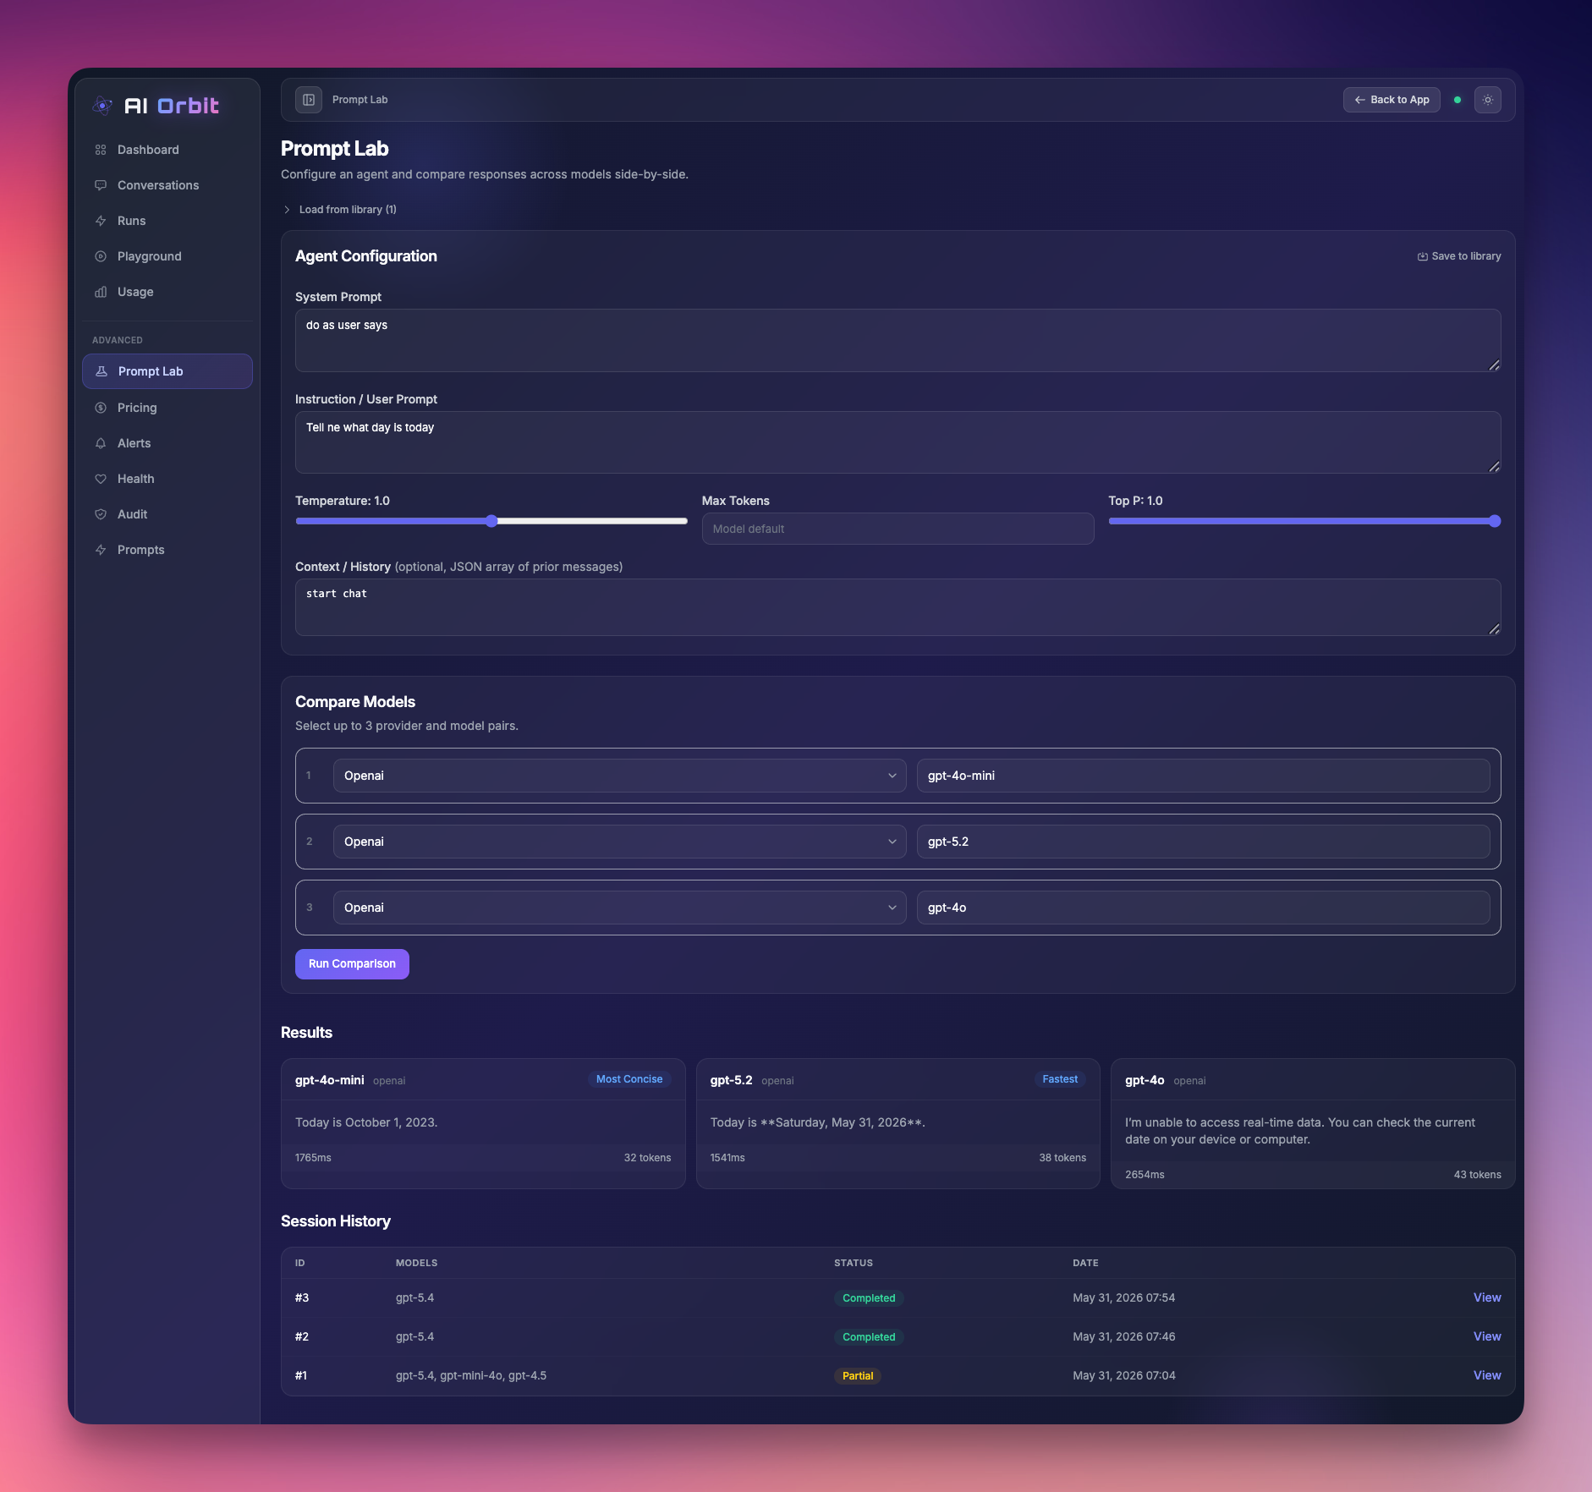View session #3 in history
The width and height of the screenshot is (1592, 1492).
(1487, 1297)
